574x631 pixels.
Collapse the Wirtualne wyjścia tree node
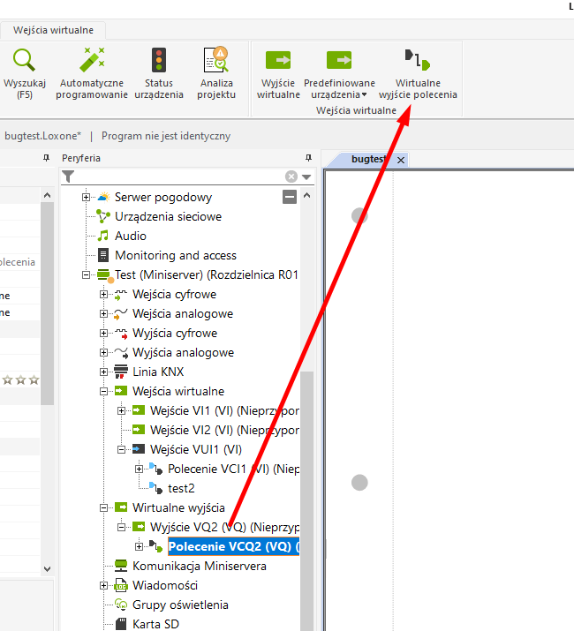(x=104, y=507)
